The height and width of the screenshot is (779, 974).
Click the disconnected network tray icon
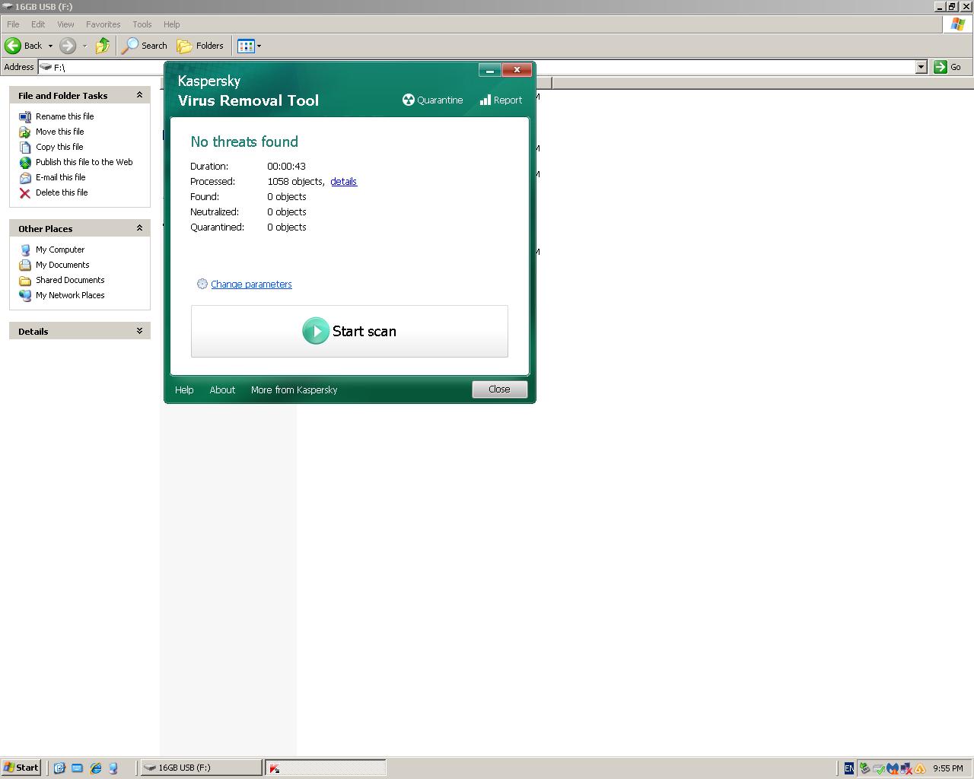click(x=905, y=768)
